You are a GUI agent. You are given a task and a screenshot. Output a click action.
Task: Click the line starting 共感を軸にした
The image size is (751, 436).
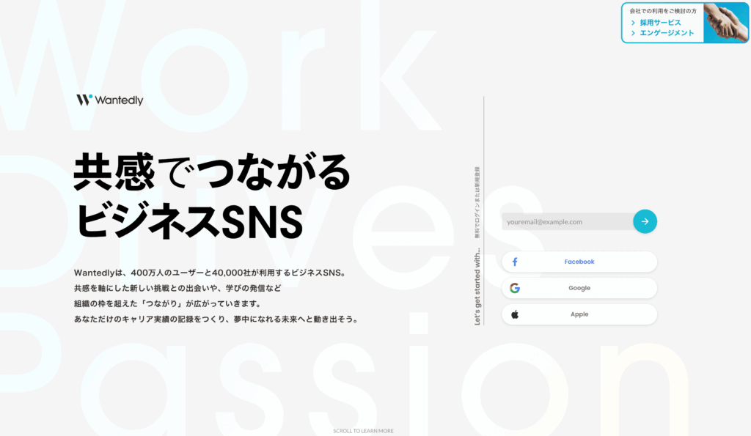point(177,288)
